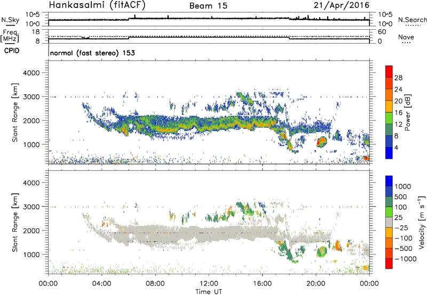Click the '08:00' time axis label
This screenshot has width=427, height=295.
(x=155, y=284)
